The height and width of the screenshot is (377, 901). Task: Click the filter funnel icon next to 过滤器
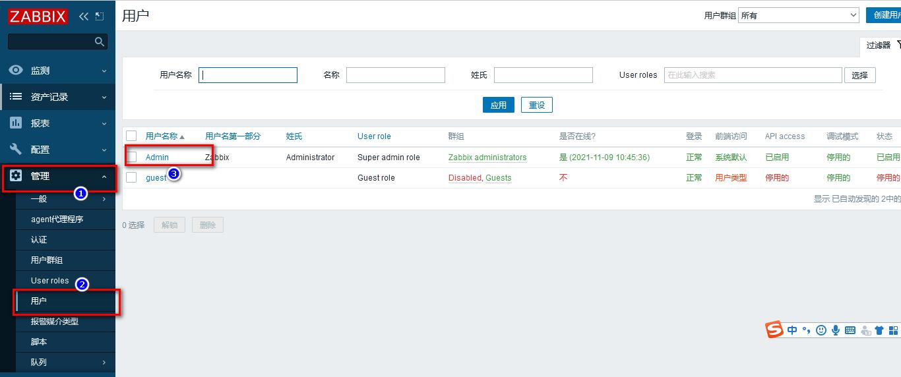click(898, 45)
